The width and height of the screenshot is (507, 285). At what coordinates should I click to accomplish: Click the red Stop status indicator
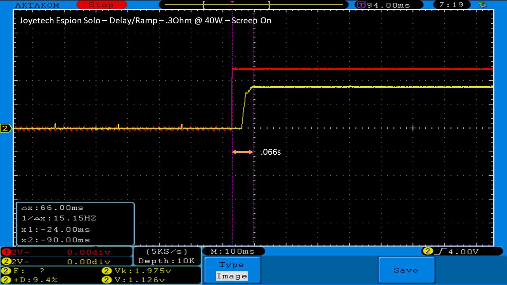(101, 5)
